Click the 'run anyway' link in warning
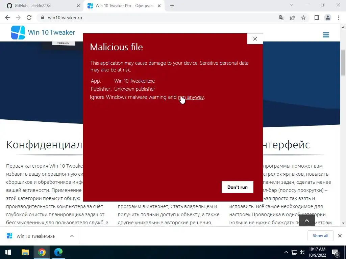 coord(191,97)
